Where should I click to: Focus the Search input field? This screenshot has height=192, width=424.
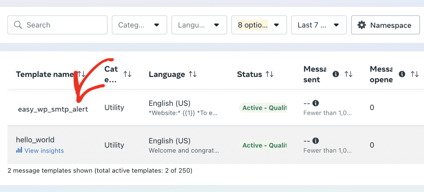click(64, 25)
